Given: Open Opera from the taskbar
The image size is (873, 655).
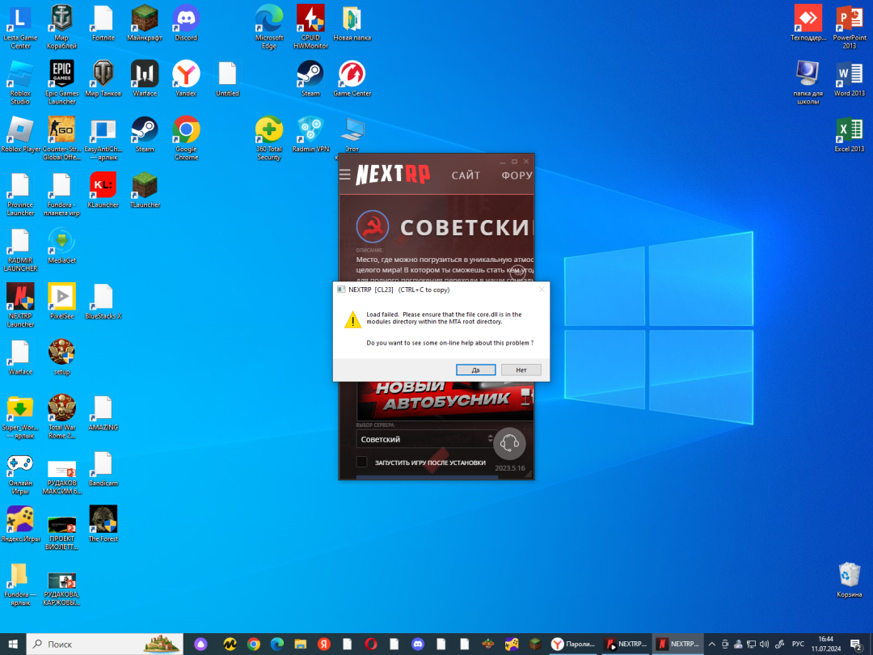Looking at the screenshot, I should 370,644.
